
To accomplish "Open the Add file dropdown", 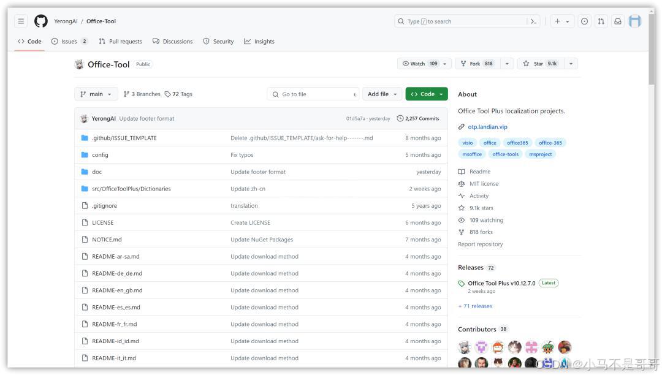I will tap(382, 94).
